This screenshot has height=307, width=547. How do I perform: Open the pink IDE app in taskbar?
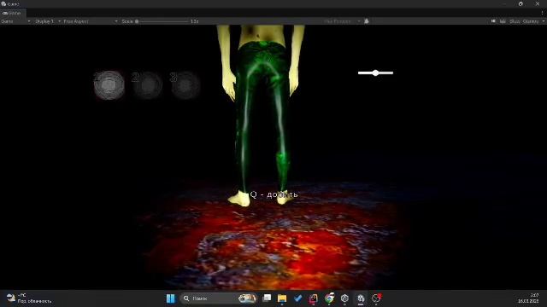[x=314, y=298]
